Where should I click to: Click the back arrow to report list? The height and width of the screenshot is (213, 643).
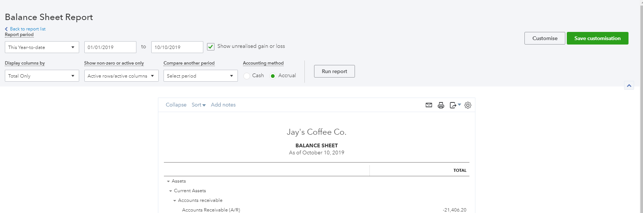[x=6, y=29]
